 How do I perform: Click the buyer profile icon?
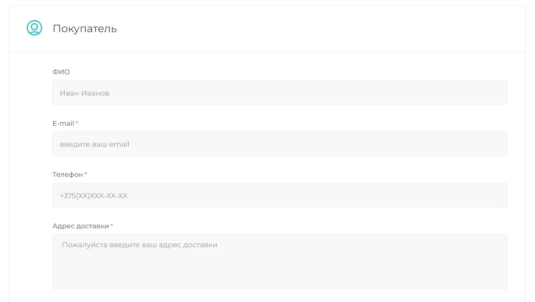coord(34,28)
